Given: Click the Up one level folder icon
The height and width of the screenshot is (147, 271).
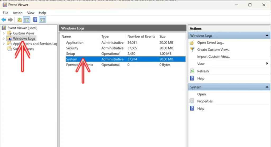Looking at the screenshot, I should [20, 19].
